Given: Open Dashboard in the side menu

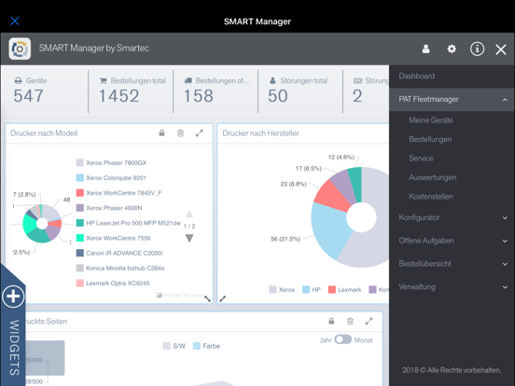Looking at the screenshot, I should coord(452,76).
